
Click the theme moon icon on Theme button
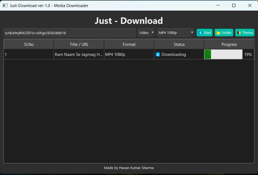point(239,32)
